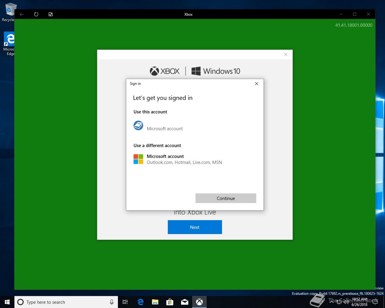Select the Recycle Bin desktop icon

coord(9,12)
